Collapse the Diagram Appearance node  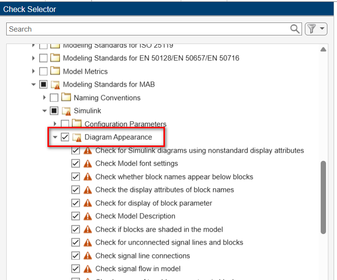pos(55,137)
